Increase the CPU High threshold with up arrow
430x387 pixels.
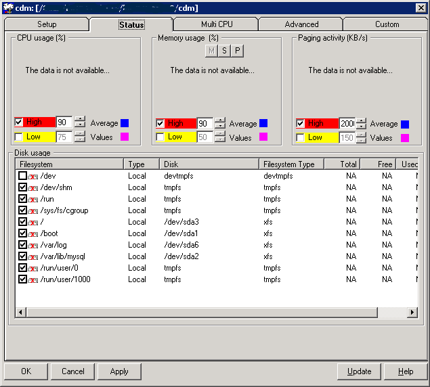(x=80, y=120)
